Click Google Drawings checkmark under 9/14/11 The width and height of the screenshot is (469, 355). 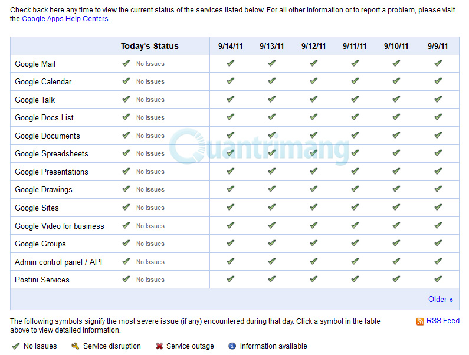pos(231,189)
